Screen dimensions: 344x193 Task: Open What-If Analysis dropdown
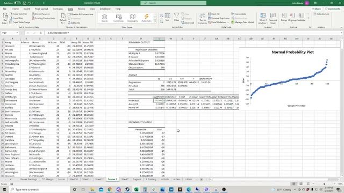(x=263, y=18)
